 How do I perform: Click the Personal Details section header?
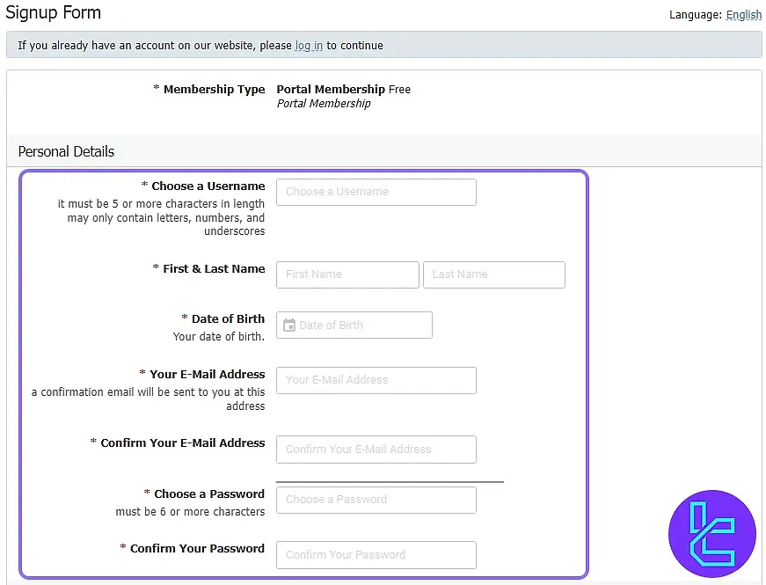pos(65,151)
